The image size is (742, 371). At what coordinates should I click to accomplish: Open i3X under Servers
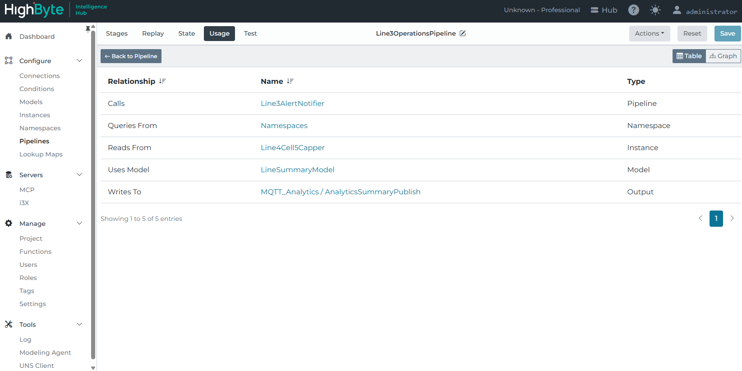pyautogui.click(x=24, y=203)
